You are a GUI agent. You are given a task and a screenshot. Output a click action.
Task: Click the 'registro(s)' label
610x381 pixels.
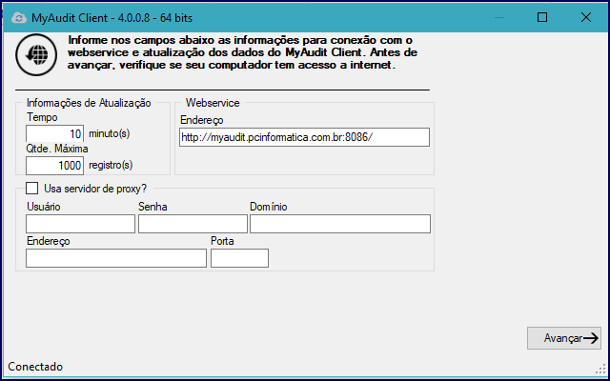pyautogui.click(x=111, y=165)
